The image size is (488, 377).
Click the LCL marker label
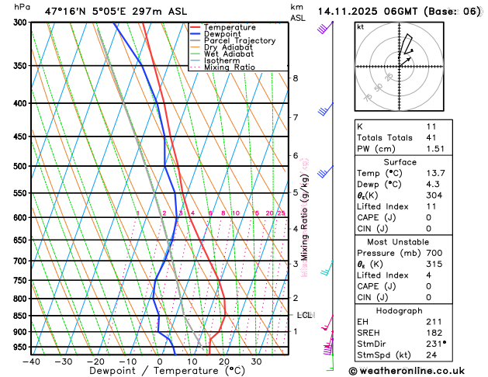click(306, 315)
